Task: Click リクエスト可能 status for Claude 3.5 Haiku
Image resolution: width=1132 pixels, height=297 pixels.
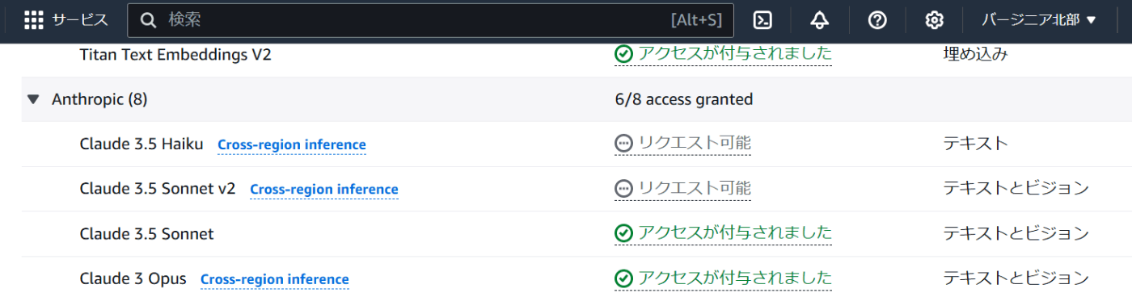Action: 695,144
